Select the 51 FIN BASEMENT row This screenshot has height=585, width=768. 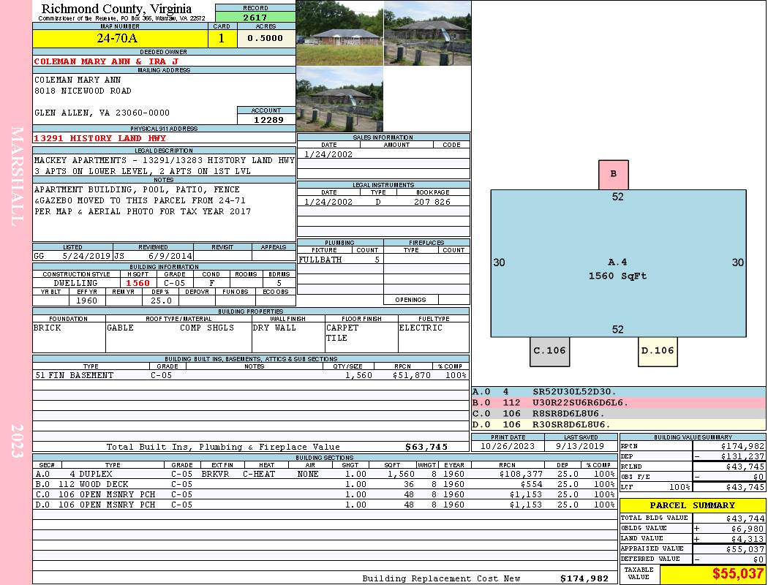pyautogui.click(x=251, y=375)
